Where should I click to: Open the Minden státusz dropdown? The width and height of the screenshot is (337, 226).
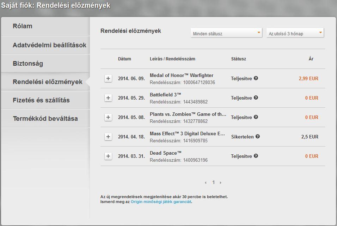click(226, 33)
